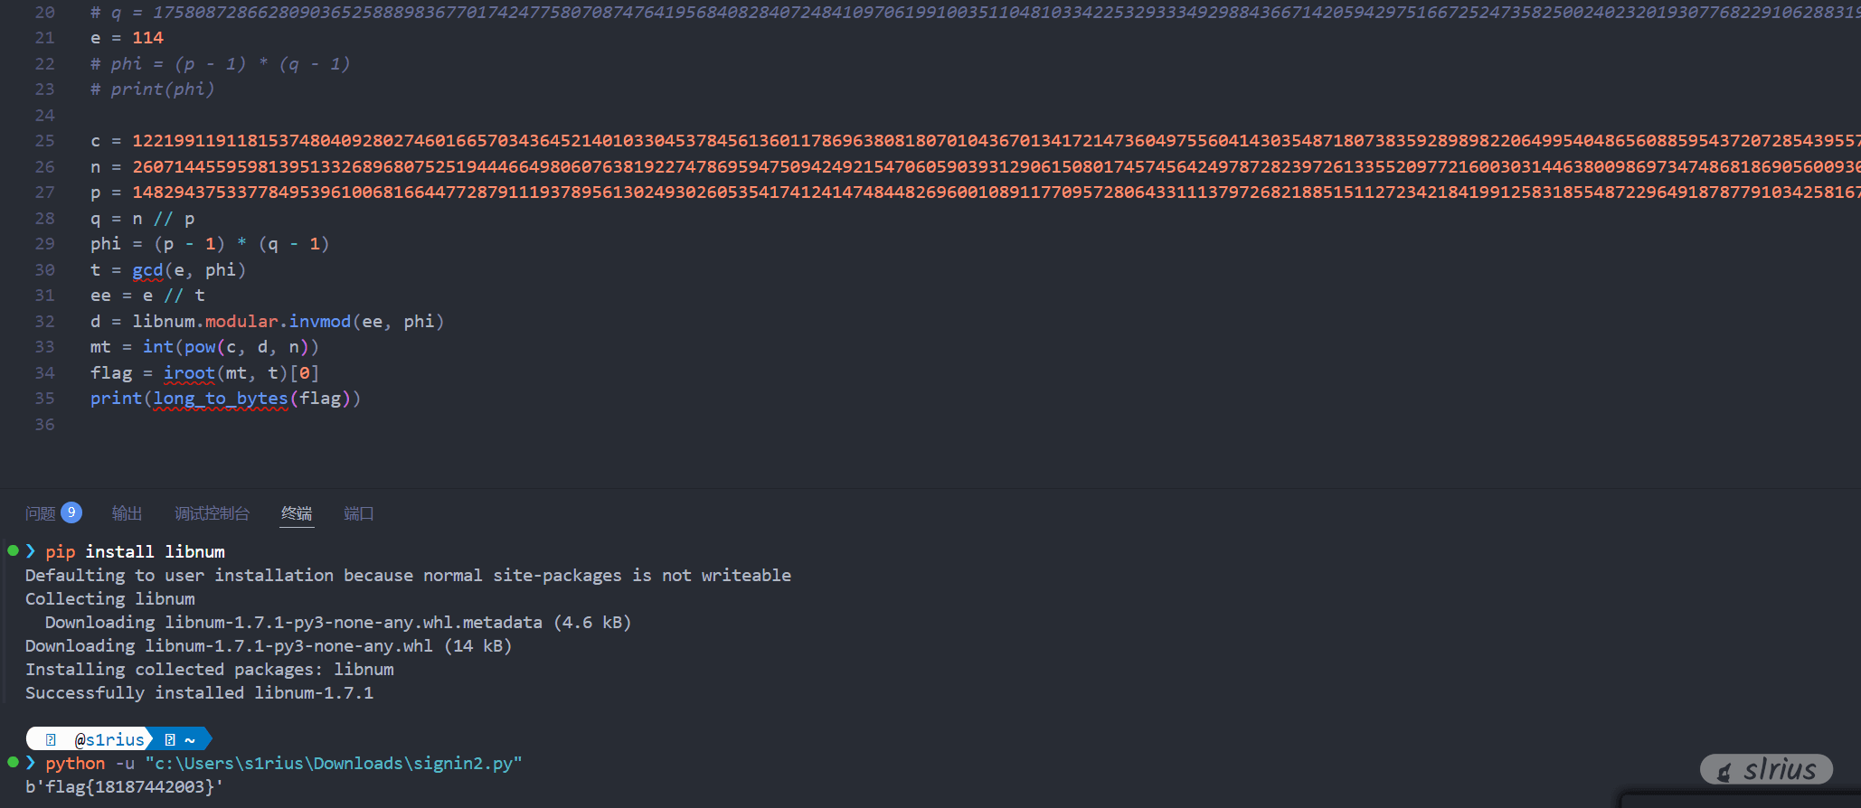Screen dimensions: 1861x808
Task: Click blue chevron before python command
Action: pyautogui.click(x=31, y=763)
